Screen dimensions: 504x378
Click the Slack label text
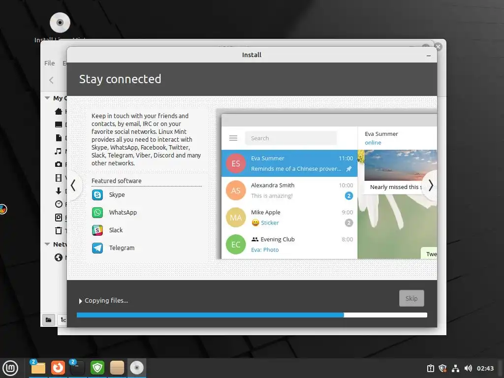coord(116,230)
